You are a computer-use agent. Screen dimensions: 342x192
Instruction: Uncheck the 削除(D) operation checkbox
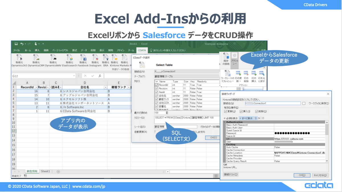[257, 112]
